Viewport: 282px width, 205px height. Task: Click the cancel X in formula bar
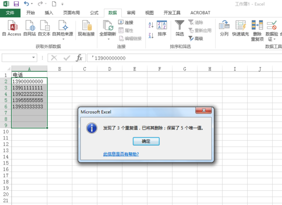pos(54,58)
